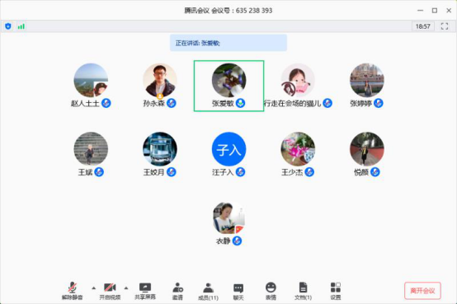Select 行走在会场的猫儿 avatar

click(298, 80)
